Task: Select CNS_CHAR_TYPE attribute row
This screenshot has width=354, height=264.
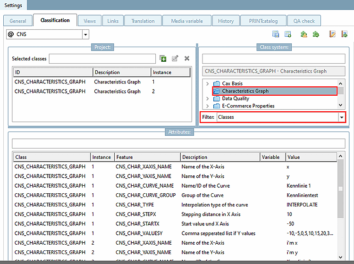Action: pos(135,205)
